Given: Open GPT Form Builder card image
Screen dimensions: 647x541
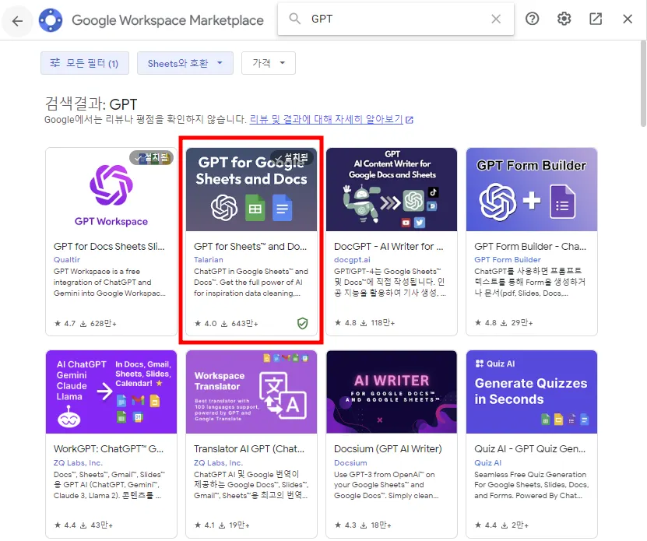Looking at the screenshot, I should pos(532,189).
